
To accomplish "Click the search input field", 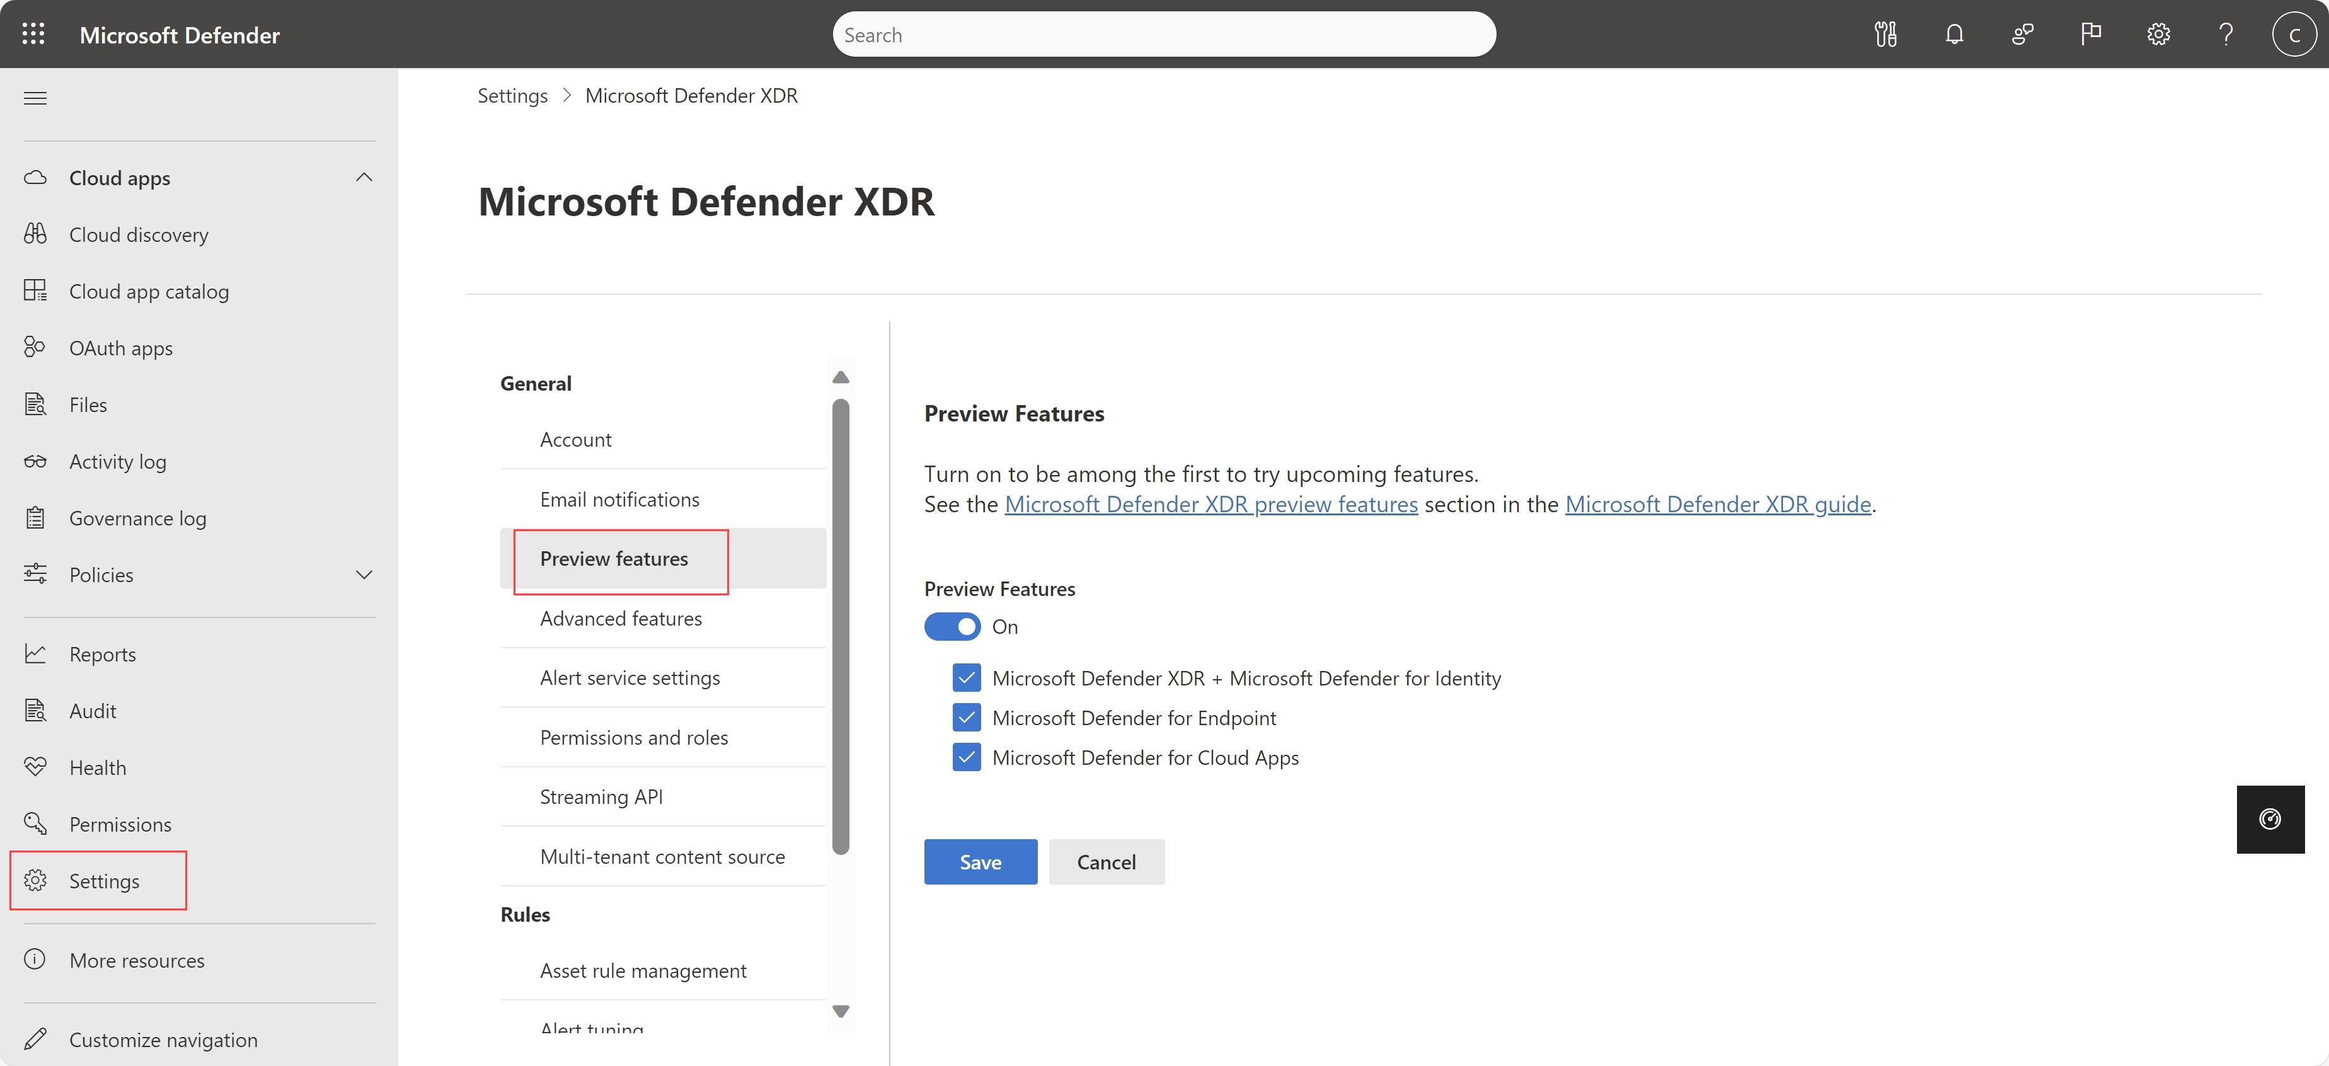I will tap(1164, 34).
